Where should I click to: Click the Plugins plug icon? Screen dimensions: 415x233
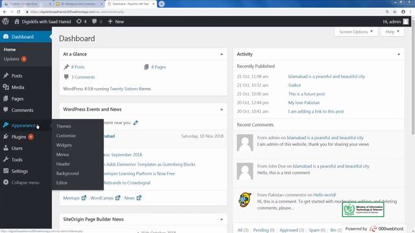click(x=6, y=137)
